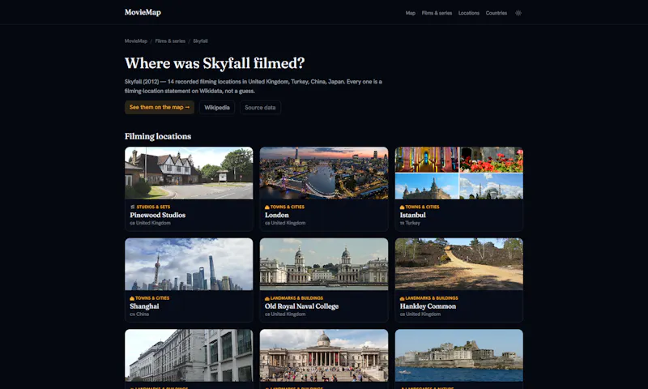
Task: Open the Films & series nav item
Action: [x=437, y=13]
